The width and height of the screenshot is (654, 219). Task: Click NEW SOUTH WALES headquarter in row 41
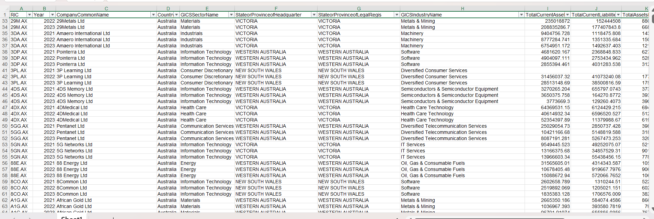coord(259,70)
